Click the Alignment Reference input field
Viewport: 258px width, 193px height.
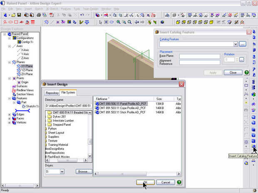click(200, 62)
